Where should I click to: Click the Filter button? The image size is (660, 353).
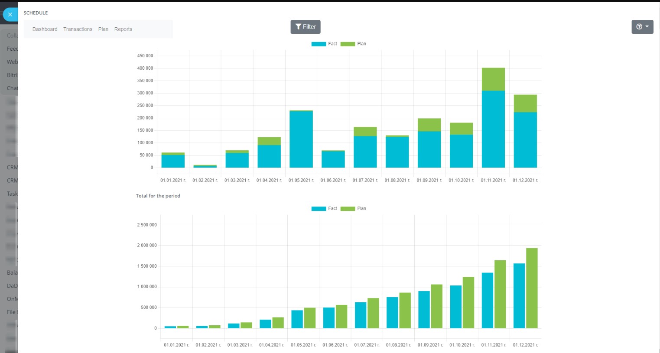point(305,27)
